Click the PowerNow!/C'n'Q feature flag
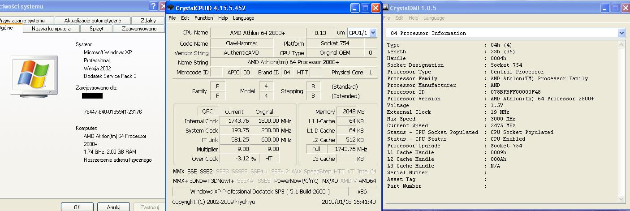This screenshot has height=211, width=630. pos(296,181)
